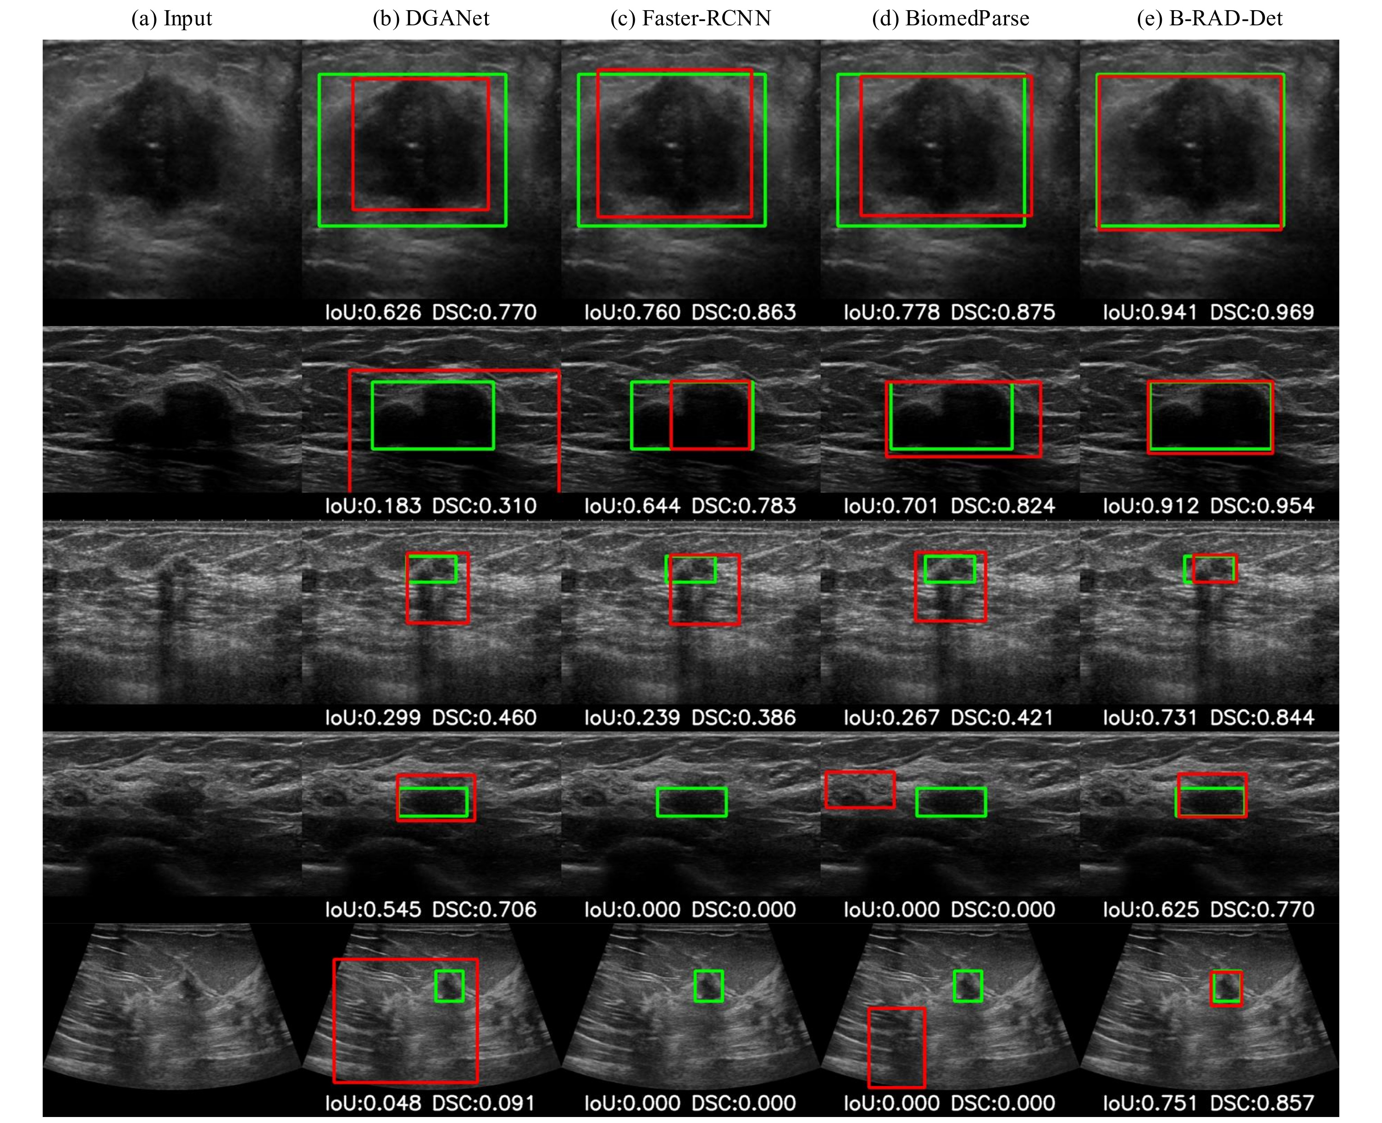Image resolution: width=1382 pixels, height=1123 pixels.
Task: Click the "(a) Input" column heading
Action: [171, 18]
